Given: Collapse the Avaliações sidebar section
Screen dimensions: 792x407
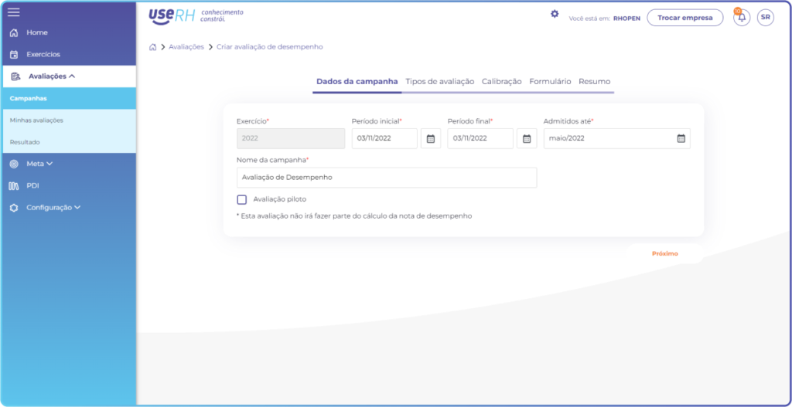Looking at the screenshot, I should pos(71,76).
